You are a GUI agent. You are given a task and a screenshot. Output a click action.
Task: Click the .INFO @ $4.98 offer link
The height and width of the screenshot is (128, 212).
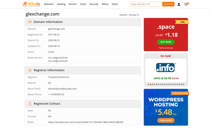coord(166,78)
